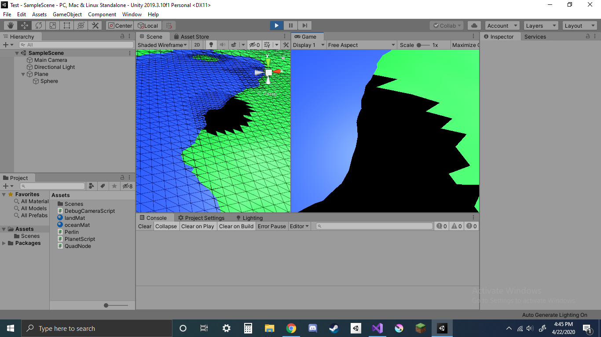The width and height of the screenshot is (601, 337).
Task: Open Hierarchy panel options menu
Action: pos(130,36)
